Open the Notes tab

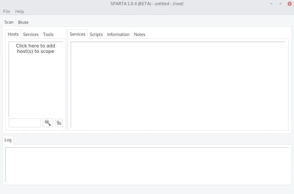[x=140, y=34]
